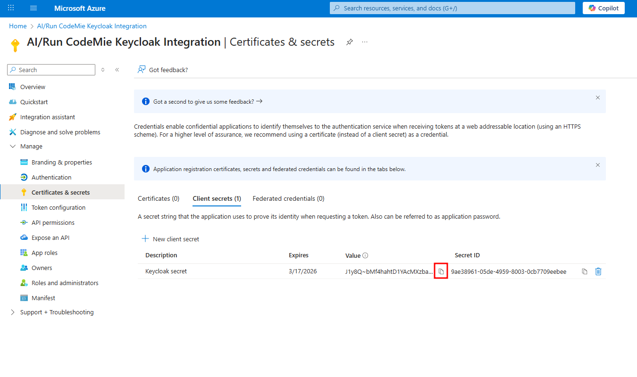Open the Copilot button
This screenshot has width=637, height=377.
tap(603, 8)
